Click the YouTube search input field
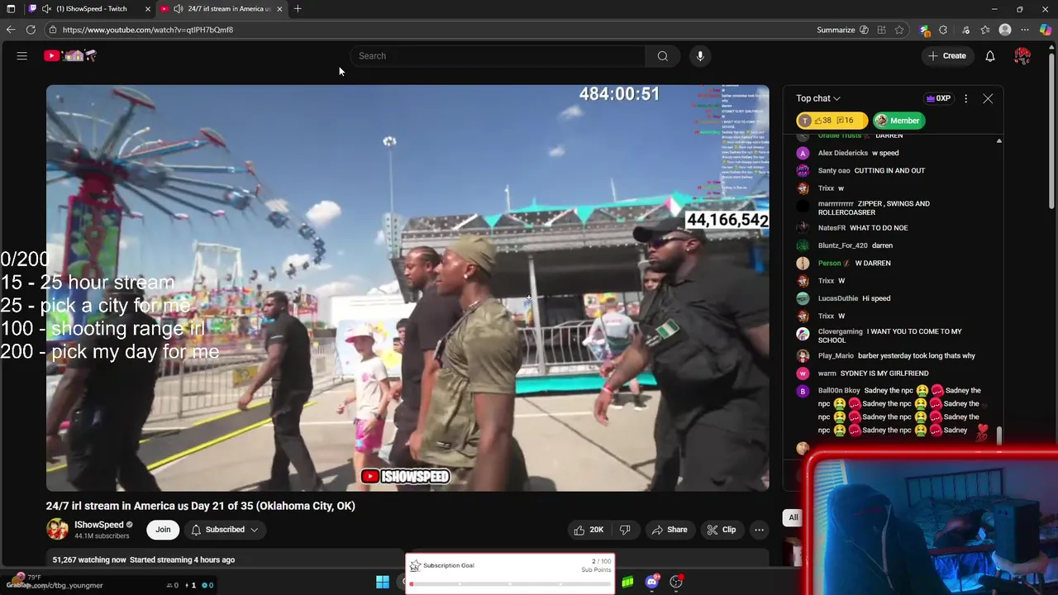The height and width of the screenshot is (595, 1058). (498, 56)
